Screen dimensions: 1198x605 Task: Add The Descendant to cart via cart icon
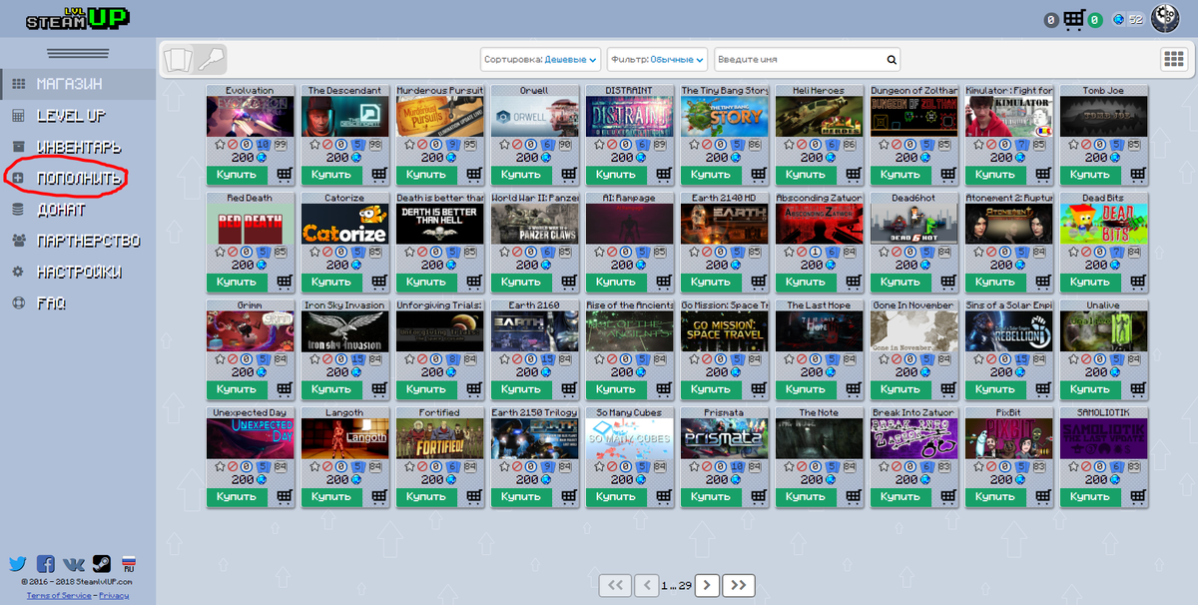(x=379, y=175)
